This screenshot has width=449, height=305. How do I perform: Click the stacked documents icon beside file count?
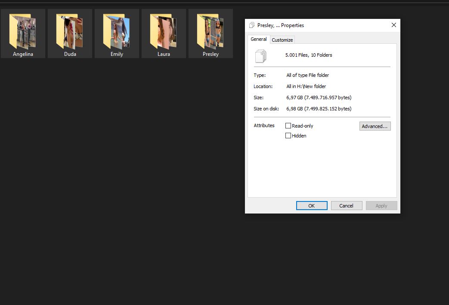[260, 56]
